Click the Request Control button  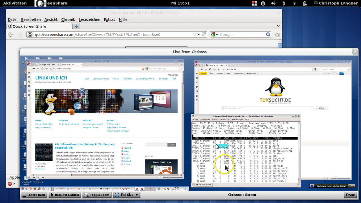65,195
